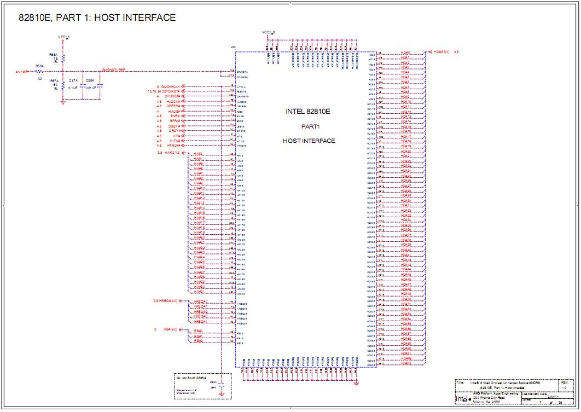Click the "REV." field in title block

pos(565,382)
